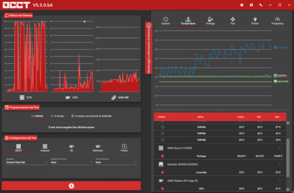The image size is (294, 193).
Task: Open the Power monitoring tab
Action: click(255, 21)
